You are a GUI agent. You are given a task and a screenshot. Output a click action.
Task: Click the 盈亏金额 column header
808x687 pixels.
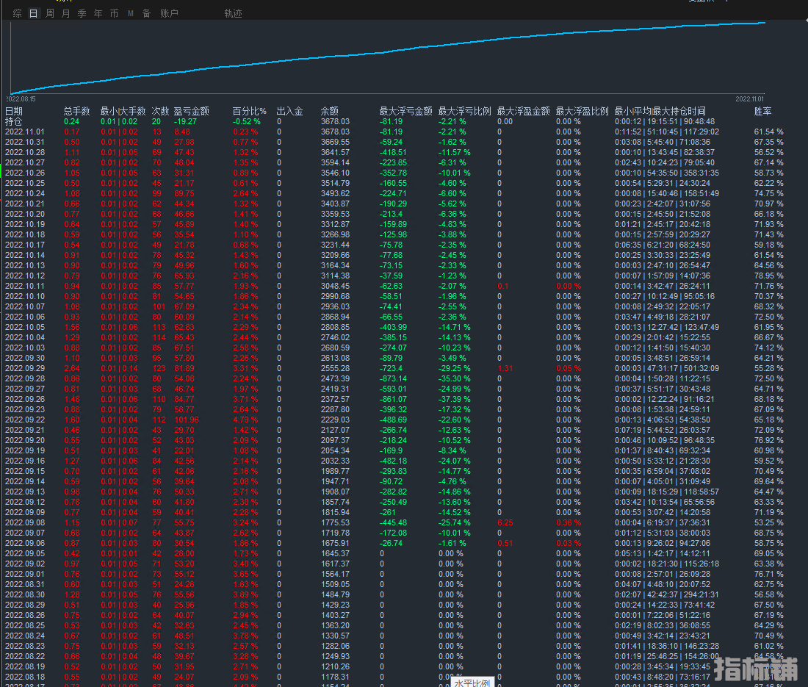pos(191,111)
